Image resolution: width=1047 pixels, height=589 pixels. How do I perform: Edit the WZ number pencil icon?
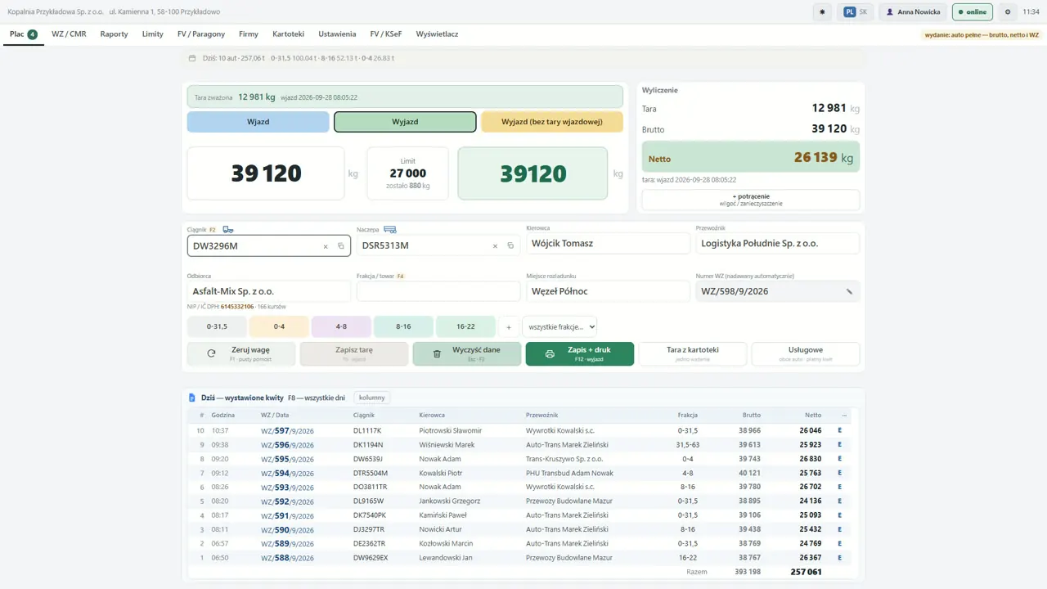point(849,292)
